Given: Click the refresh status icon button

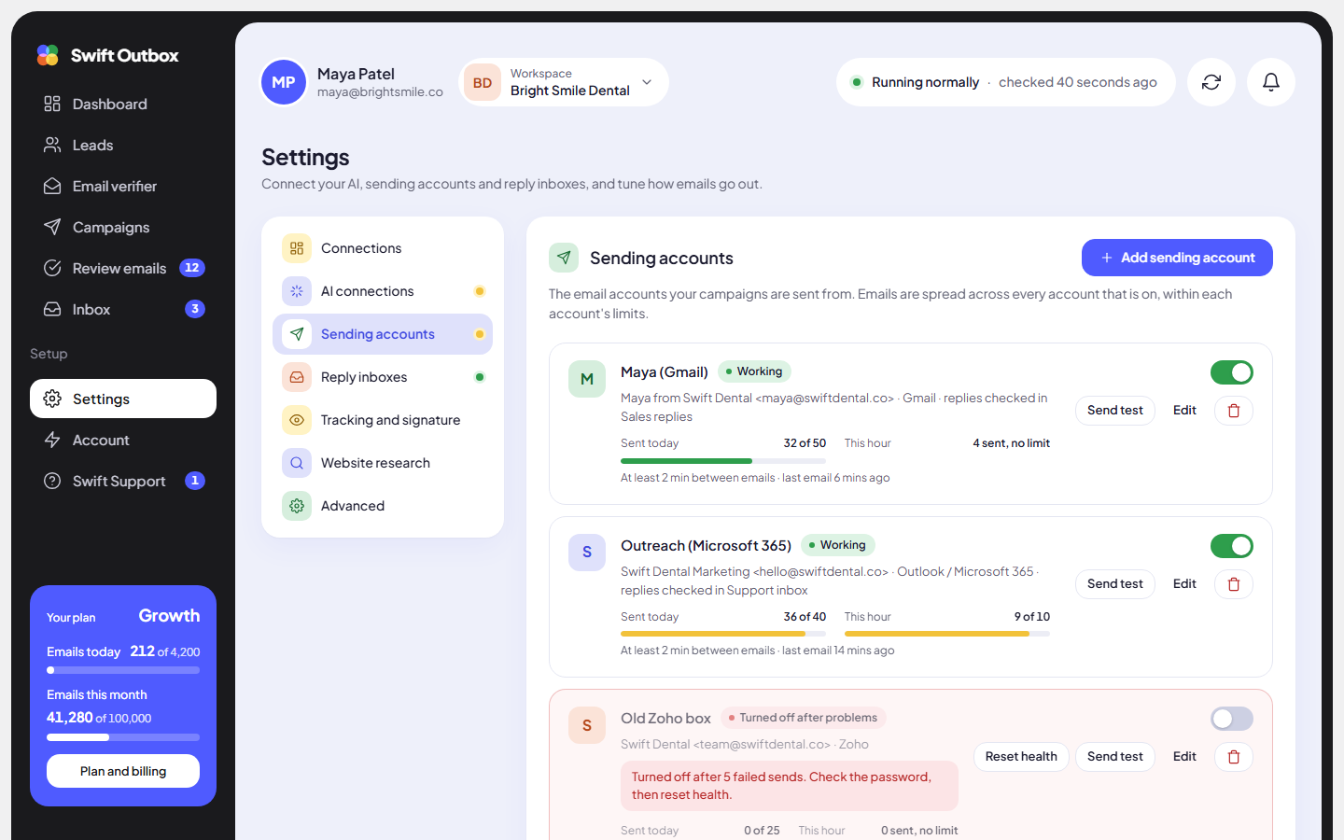Looking at the screenshot, I should tap(1211, 82).
